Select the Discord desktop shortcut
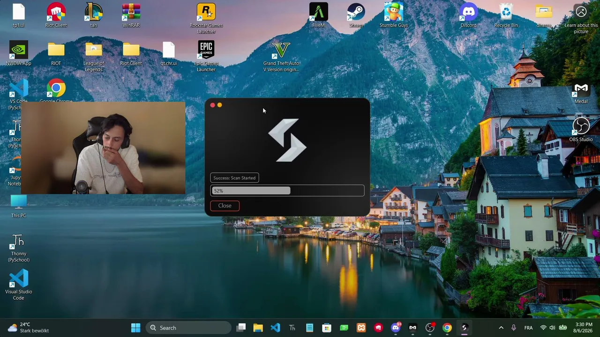Screen dimensions: 600x337 click(x=469, y=15)
